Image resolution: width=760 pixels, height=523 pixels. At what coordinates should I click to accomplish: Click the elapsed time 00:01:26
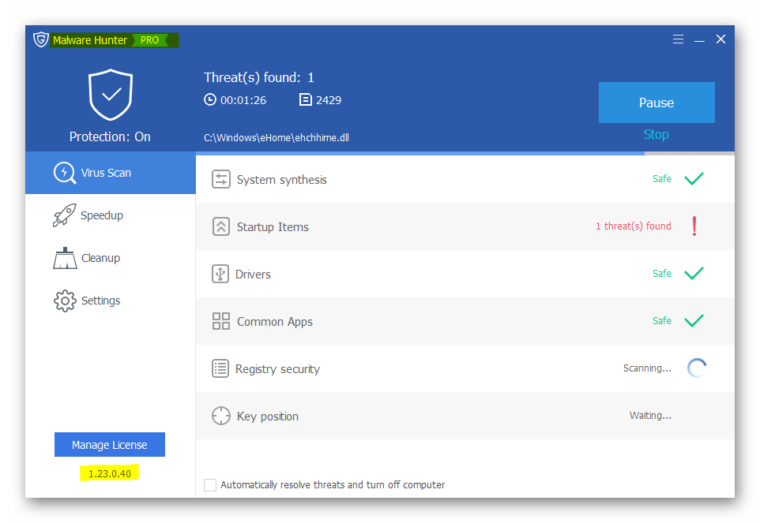coord(243,100)
